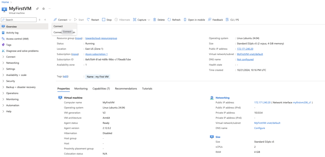
Task: Expand the Settings sidebar section
Action: tap(3, 69)
